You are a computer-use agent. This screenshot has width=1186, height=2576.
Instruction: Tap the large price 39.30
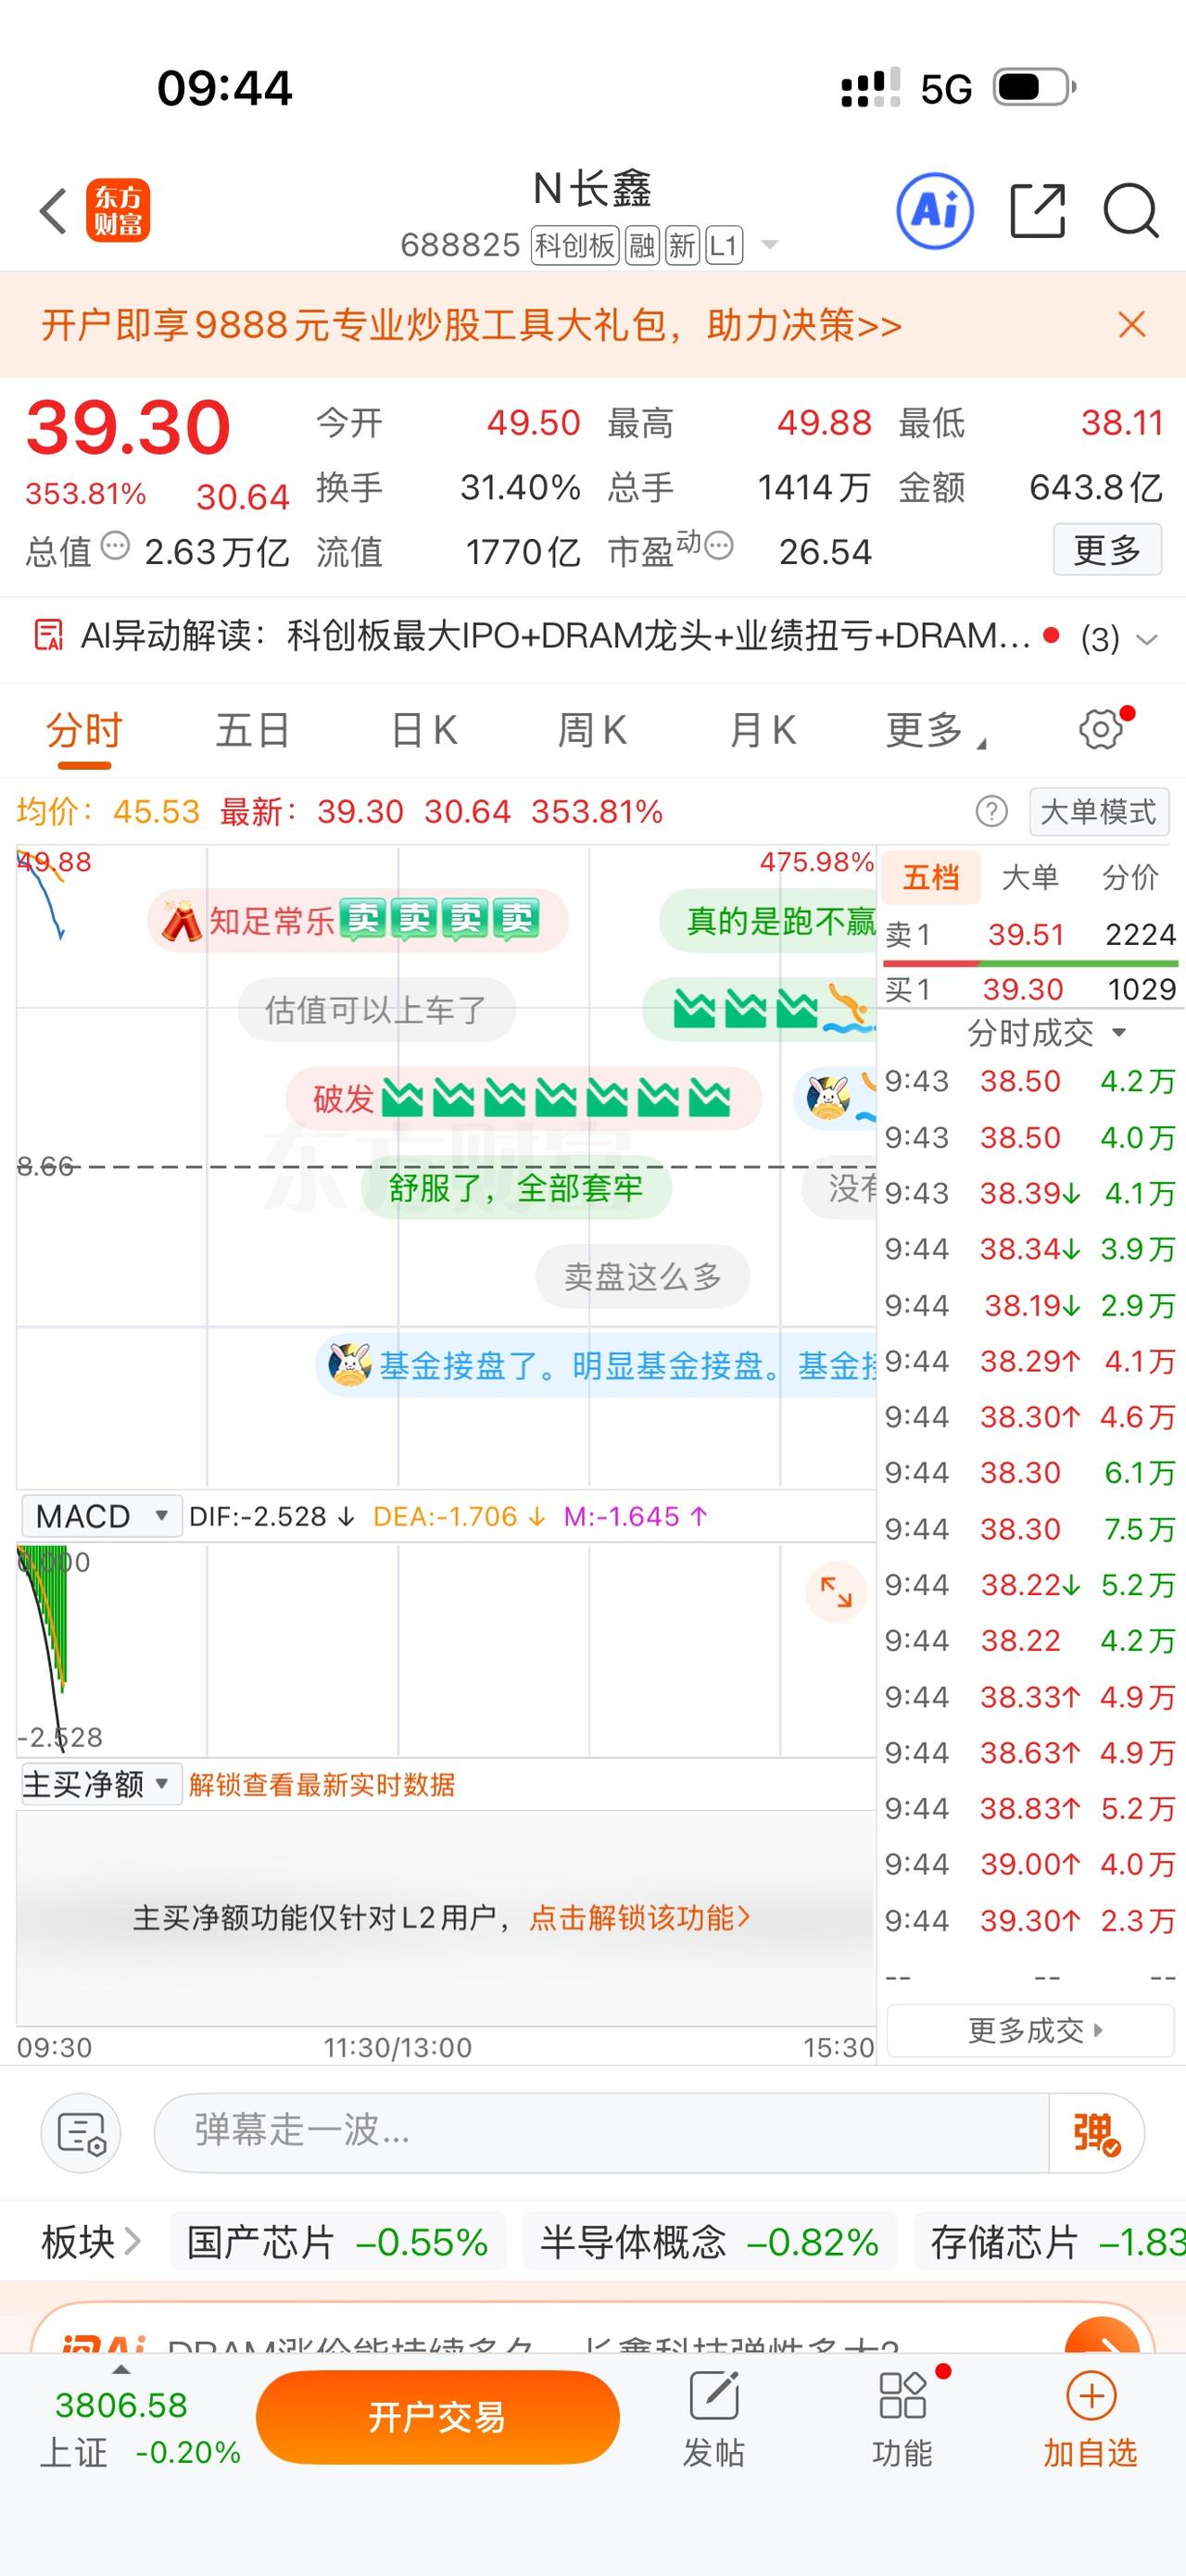click(128, 428)
